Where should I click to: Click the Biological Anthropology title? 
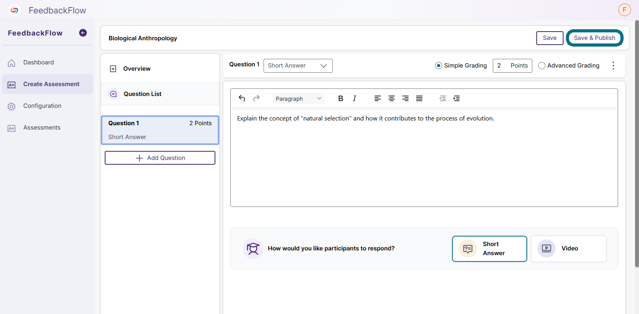point(143,38)
